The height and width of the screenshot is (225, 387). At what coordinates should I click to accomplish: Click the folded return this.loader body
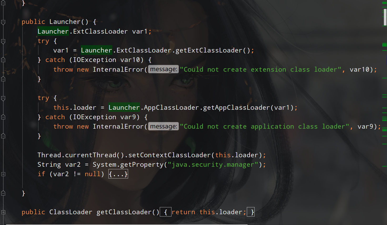point(209,212)
